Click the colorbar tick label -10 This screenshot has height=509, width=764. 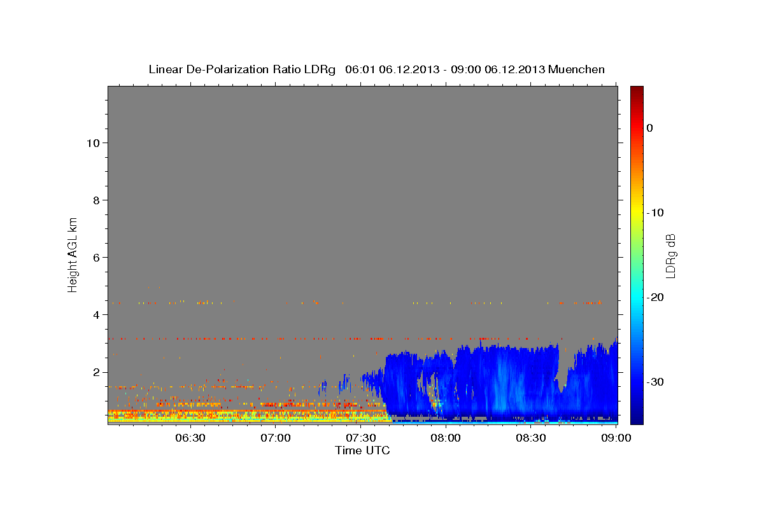(655, 213)
